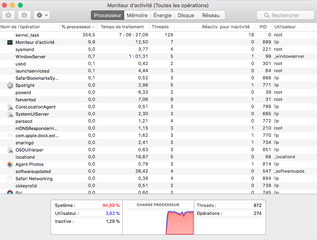317x240 pixels.
Task: Select the WindowServer process row
Action: (158, 57)
